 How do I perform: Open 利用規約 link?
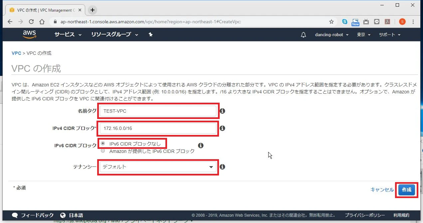[401, 215]
